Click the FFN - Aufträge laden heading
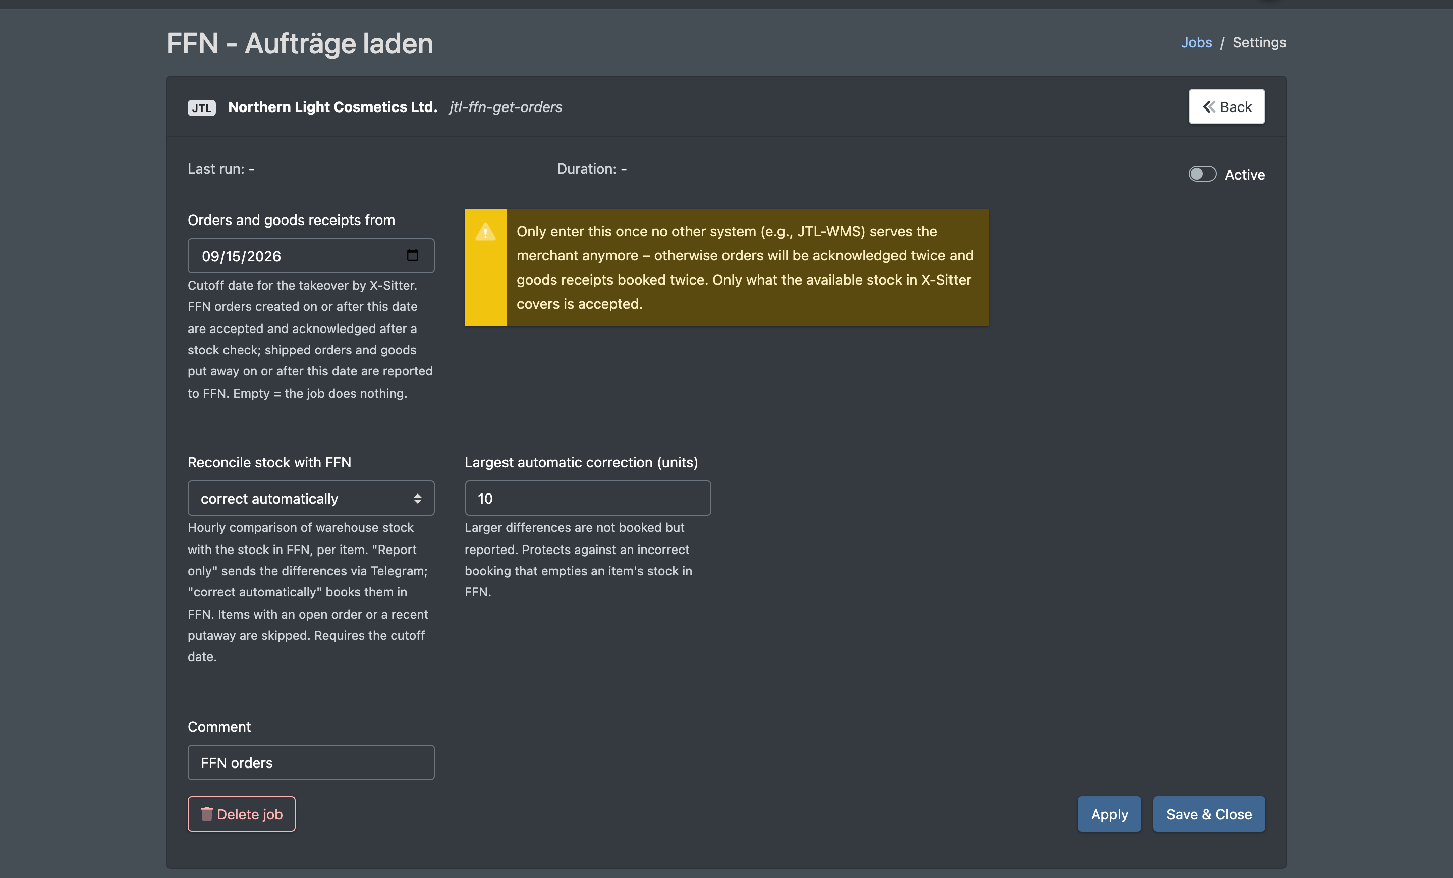Viewport: 1453px width, 878px height. click(x=300, y=43)
